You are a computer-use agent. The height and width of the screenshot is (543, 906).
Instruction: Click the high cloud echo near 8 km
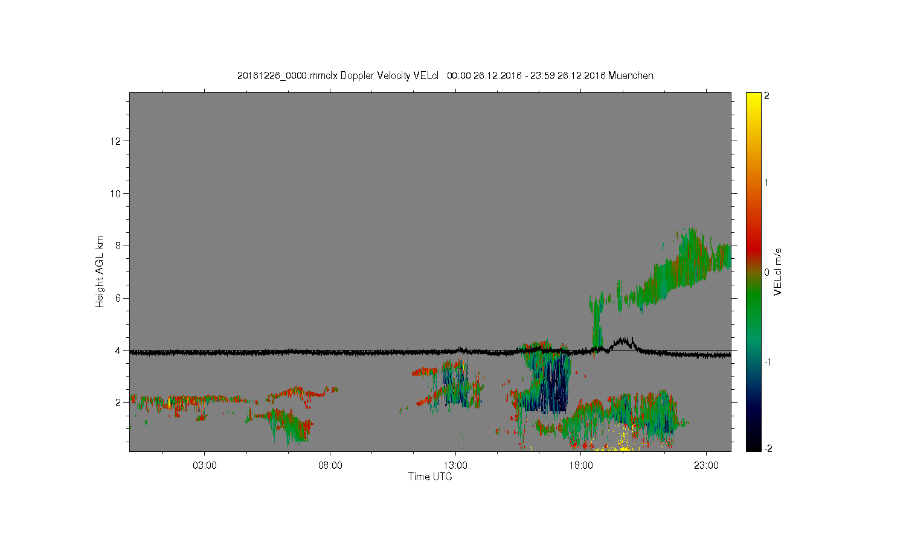[x=692, y=256]
